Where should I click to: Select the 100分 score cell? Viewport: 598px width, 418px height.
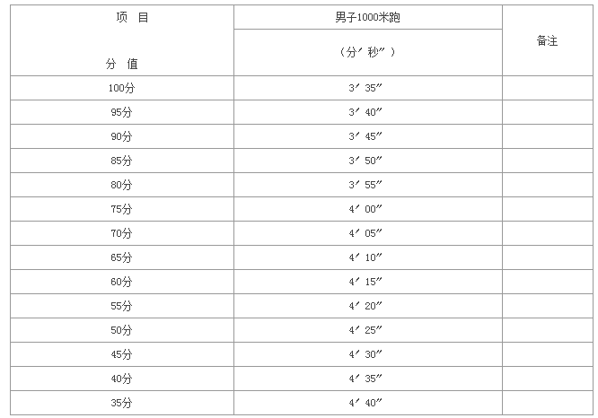point(121,88)
